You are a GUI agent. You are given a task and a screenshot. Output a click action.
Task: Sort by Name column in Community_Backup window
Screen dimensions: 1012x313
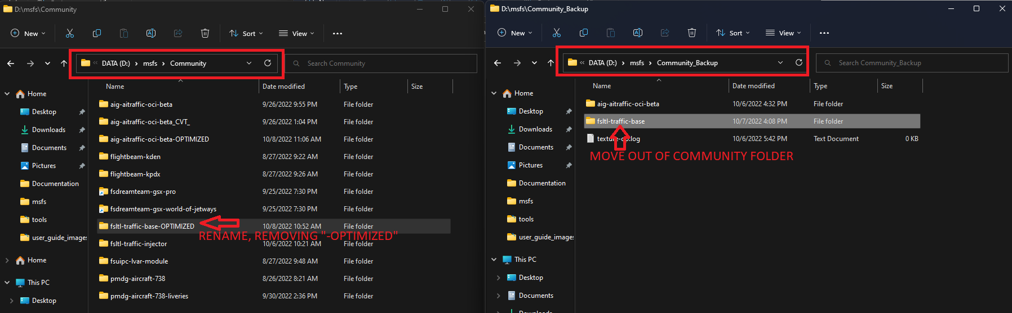(x=602, y=86)
